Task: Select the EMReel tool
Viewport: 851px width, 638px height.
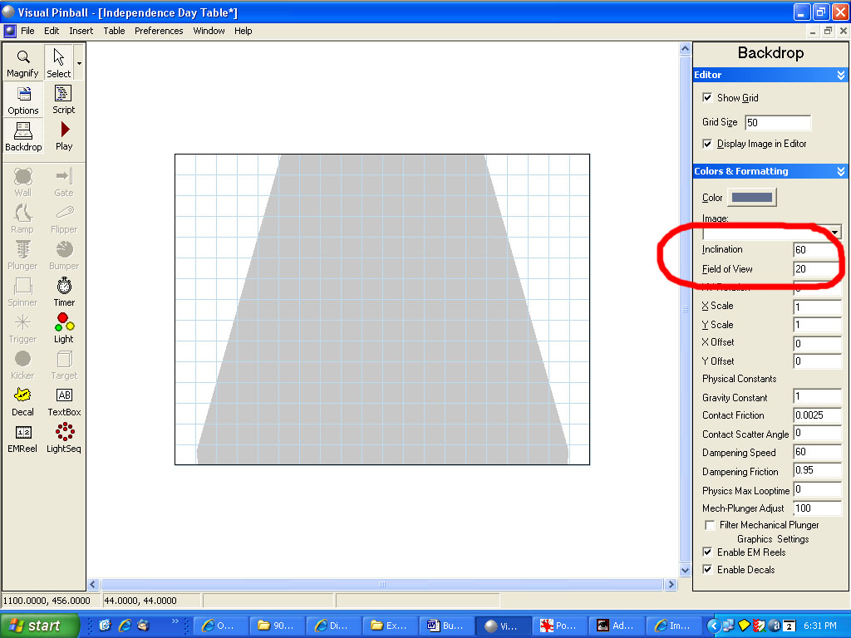Action: [x=23, y=437]
